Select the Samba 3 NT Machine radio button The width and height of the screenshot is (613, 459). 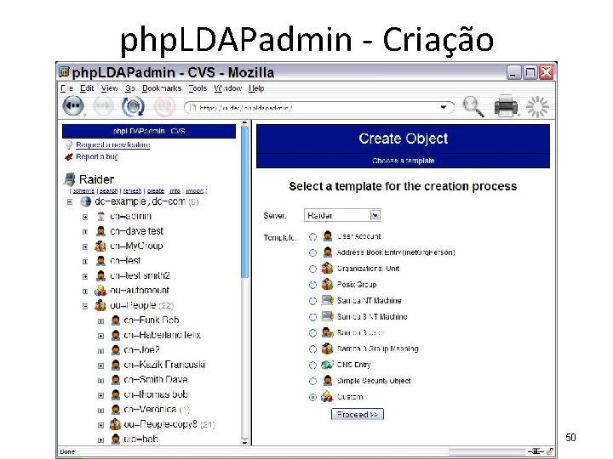pos(312,317)
